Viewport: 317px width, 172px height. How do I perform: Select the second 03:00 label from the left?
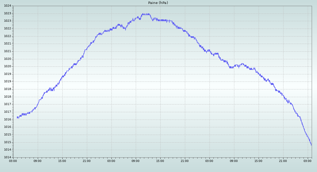pyautogui.click(x=111, y=161)
